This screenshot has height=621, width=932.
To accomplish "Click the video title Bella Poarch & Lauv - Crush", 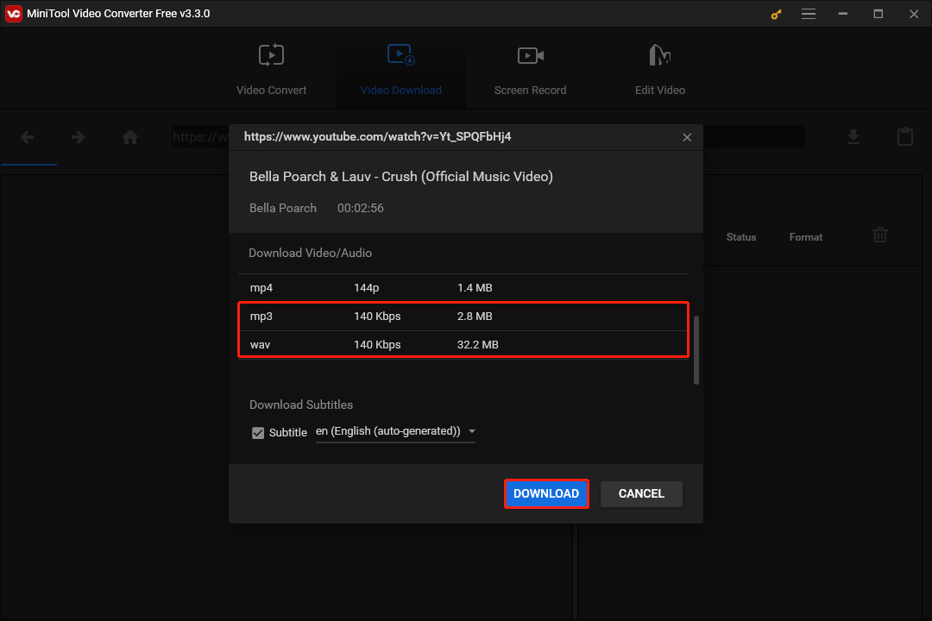I will 400,177.
